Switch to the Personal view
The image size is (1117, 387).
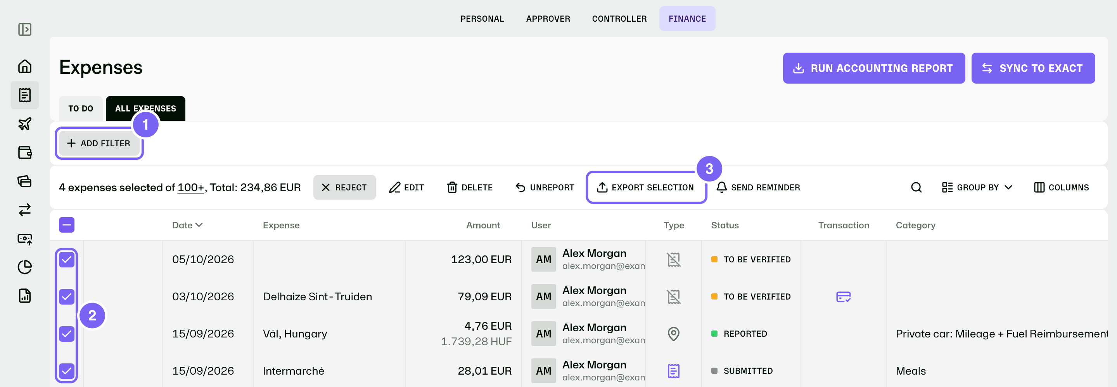(x=482, y=19)
